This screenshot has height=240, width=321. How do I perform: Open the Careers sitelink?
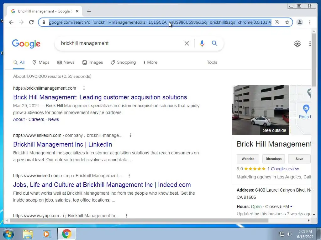click(36, 119)
